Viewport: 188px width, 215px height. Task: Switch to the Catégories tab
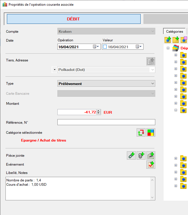175,32
